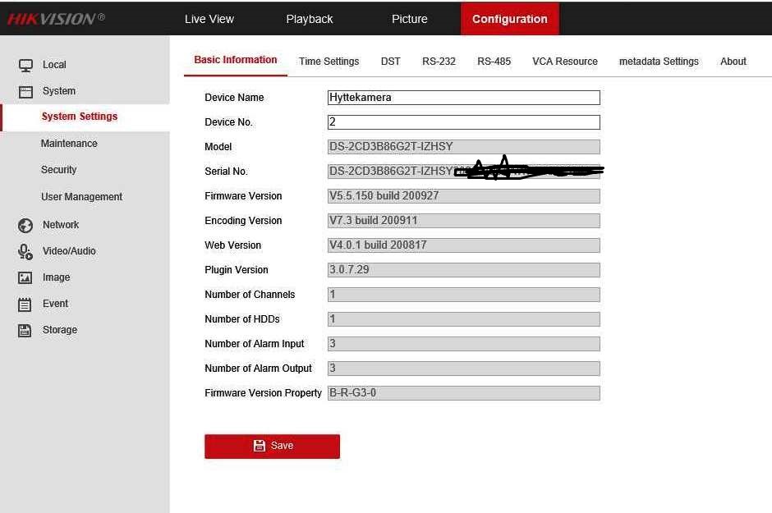Open Time Settings tab
Screen dimensions: 772x513
329,62
